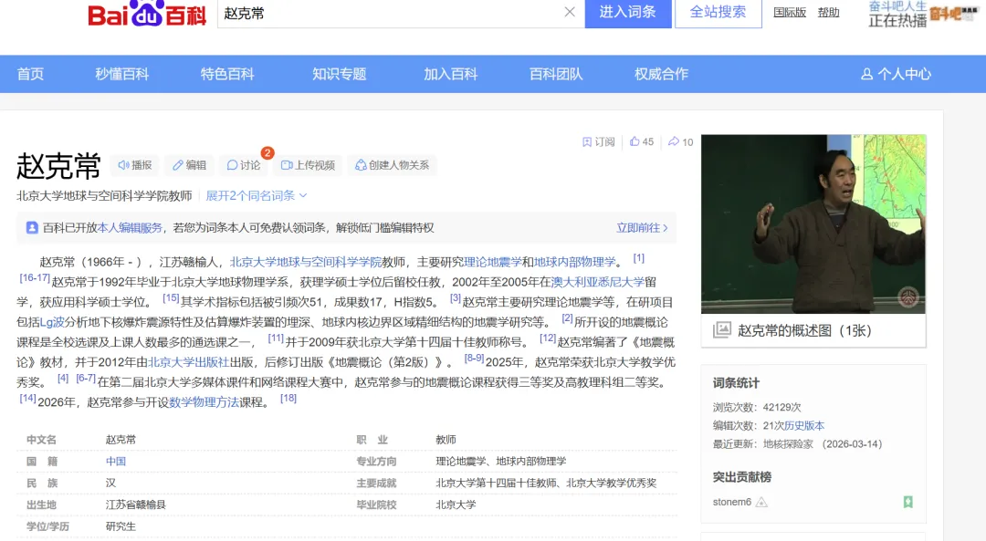
Task: Click the 主要成就 field label
Action: point(376,484)
